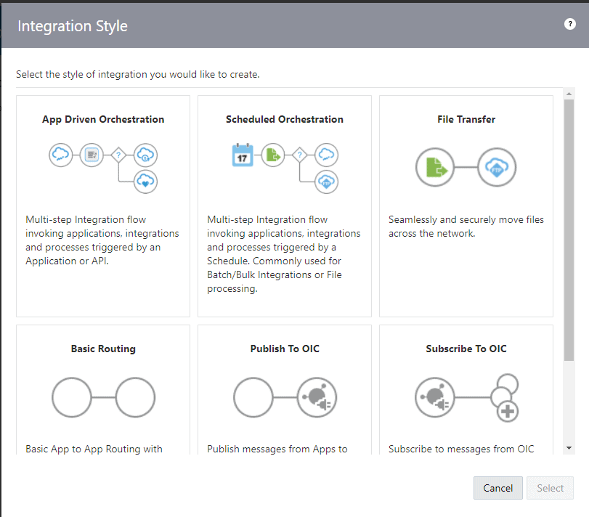The image size is (589, 517).
Task: Click the cloud icon in App Driven Orchestration
Action: pyautogui.click(x=61, y=155)
